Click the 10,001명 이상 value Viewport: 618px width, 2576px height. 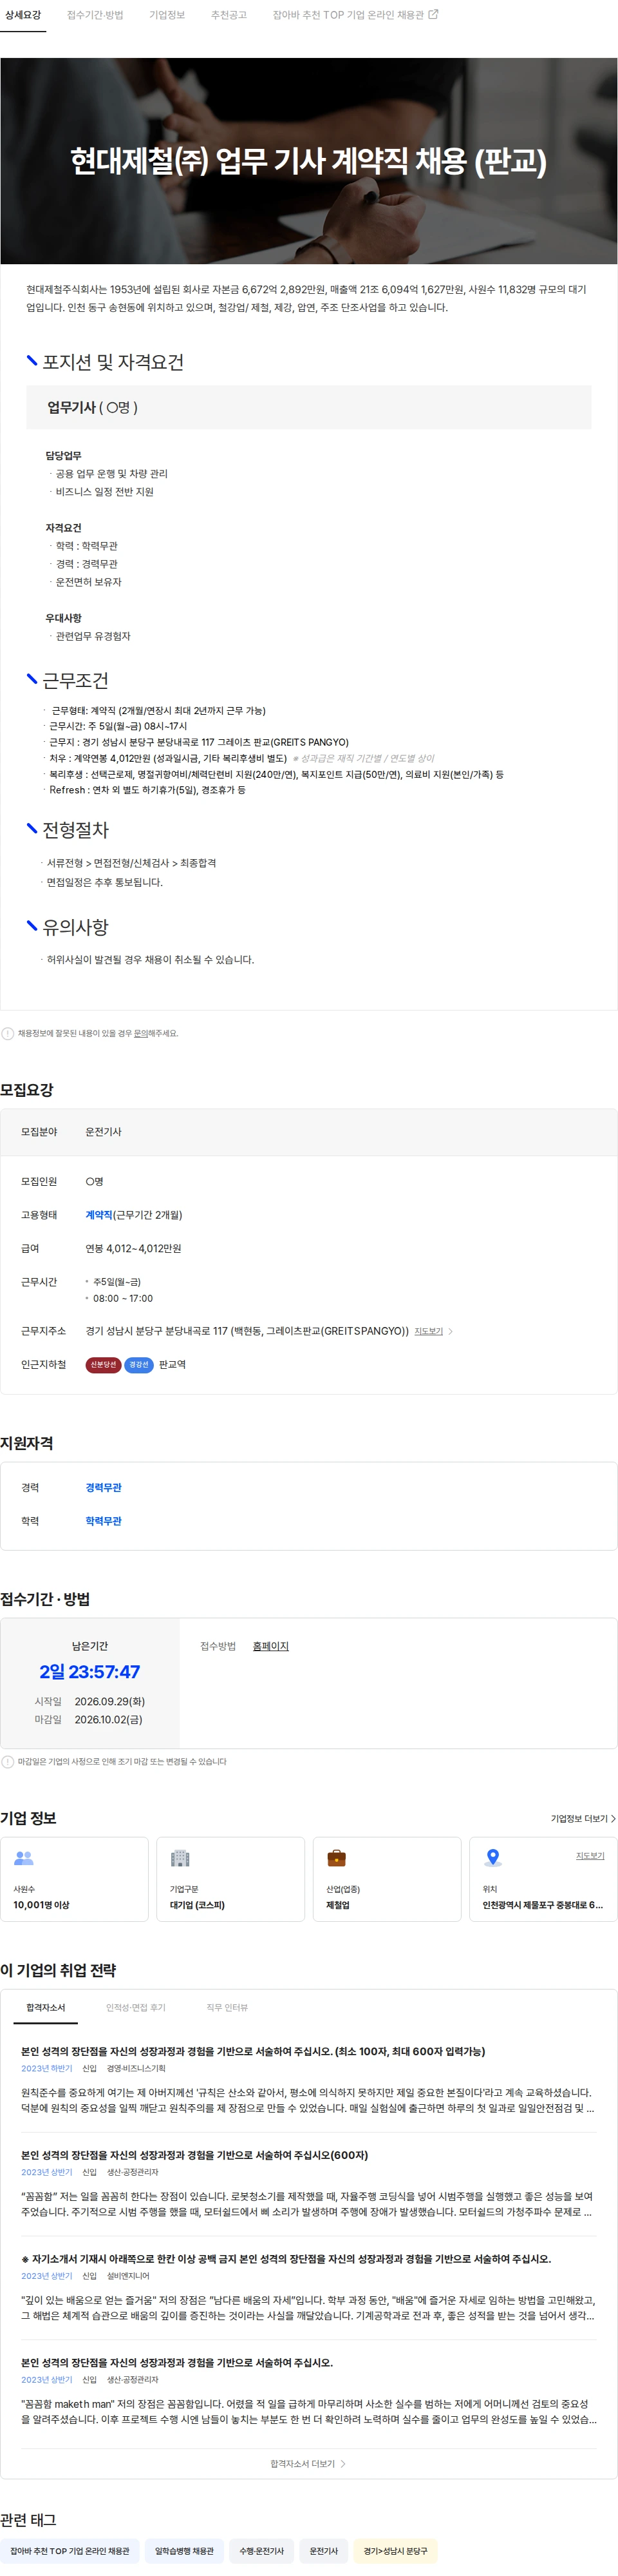(41, 1905)
